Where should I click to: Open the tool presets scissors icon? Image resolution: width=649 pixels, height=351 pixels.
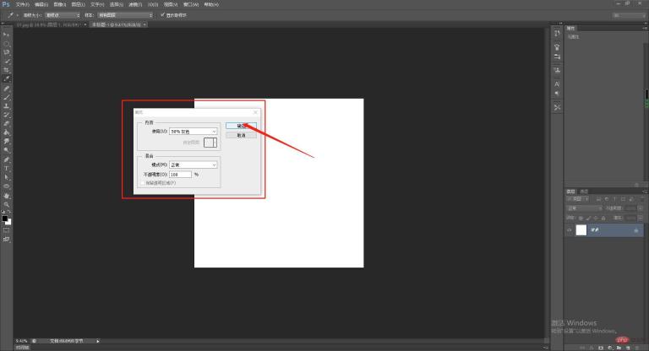point(557,107)
